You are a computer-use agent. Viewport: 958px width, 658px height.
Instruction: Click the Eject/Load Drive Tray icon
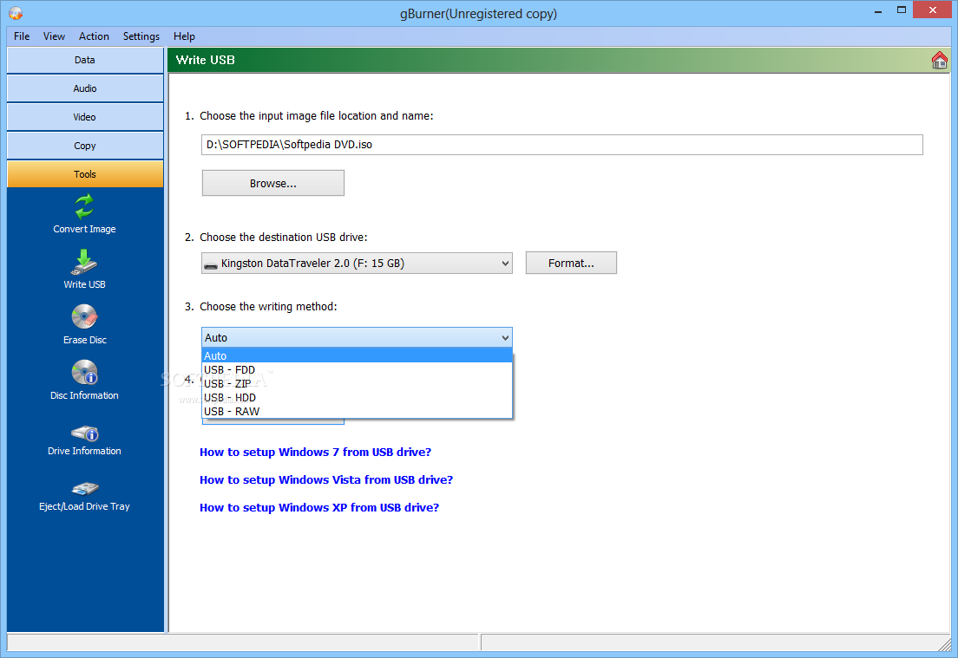click(84, 488)
